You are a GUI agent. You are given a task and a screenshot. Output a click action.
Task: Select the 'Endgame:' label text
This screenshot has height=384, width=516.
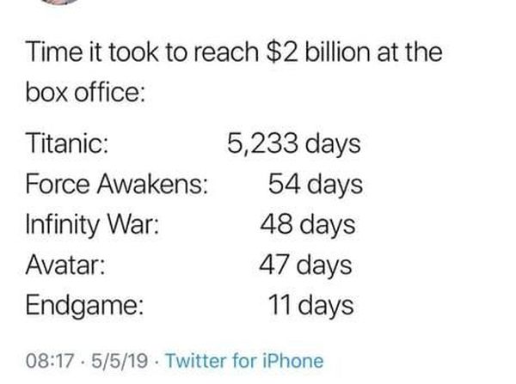[x=84, y=306]
